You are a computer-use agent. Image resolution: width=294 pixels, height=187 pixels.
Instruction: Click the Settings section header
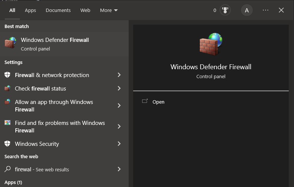click(x=13, y=62)
